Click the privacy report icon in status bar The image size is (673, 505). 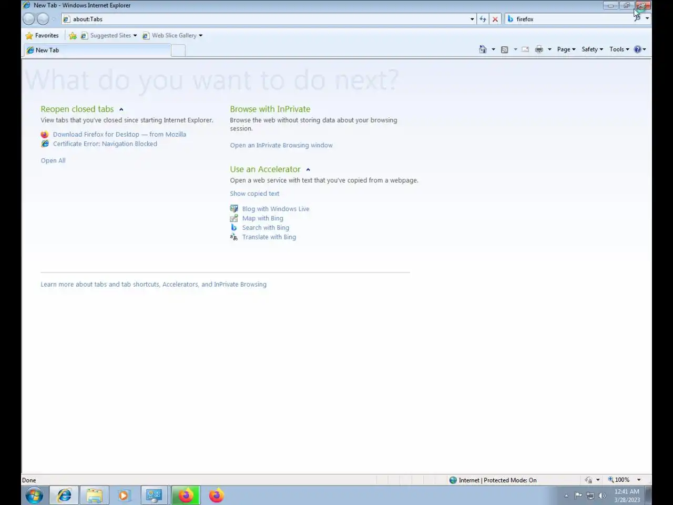click(588, 480)
